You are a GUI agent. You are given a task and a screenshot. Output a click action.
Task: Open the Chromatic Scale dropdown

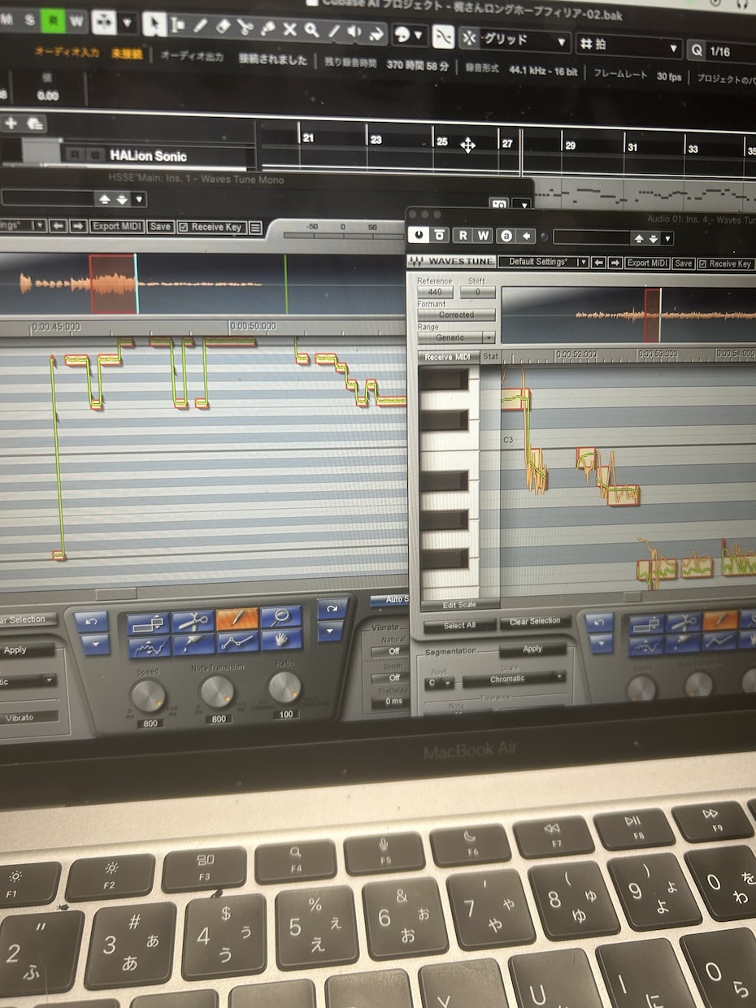[514, 679]
